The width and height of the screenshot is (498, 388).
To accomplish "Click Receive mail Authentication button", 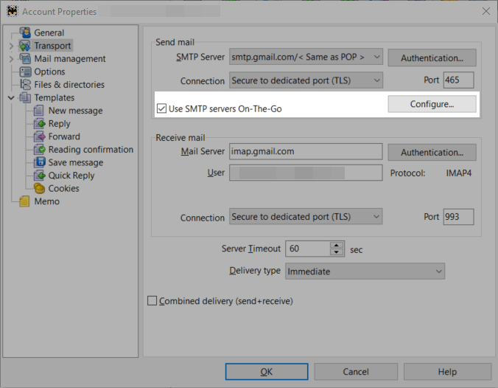I will 432,153.
